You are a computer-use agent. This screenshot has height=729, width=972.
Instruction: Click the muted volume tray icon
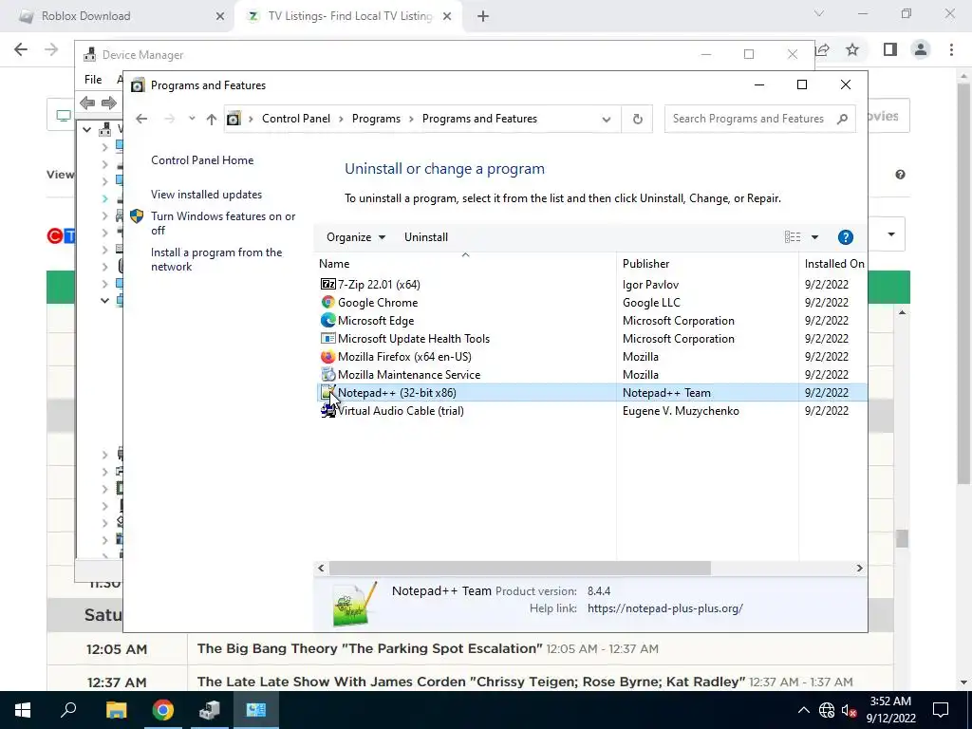[849, 710]
